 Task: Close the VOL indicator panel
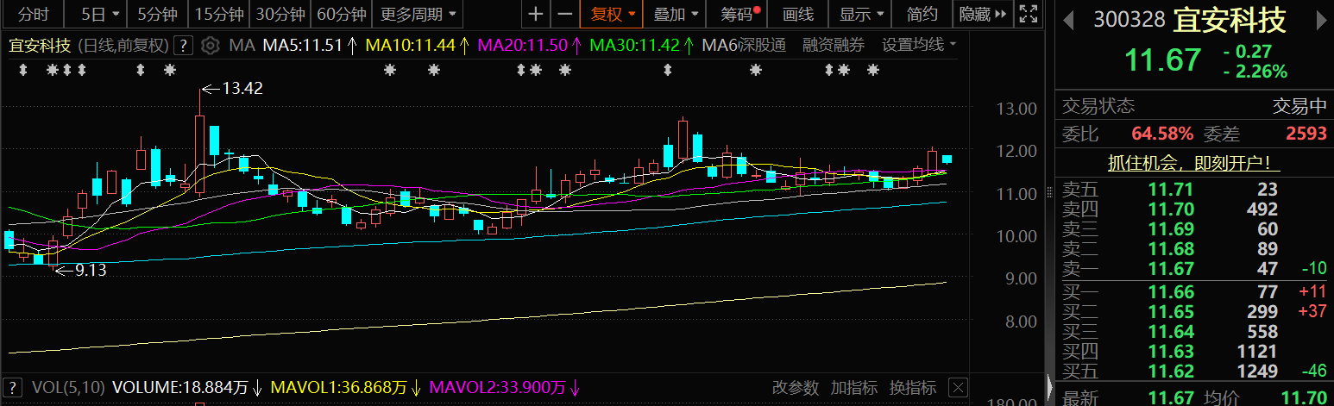point(958,387)
